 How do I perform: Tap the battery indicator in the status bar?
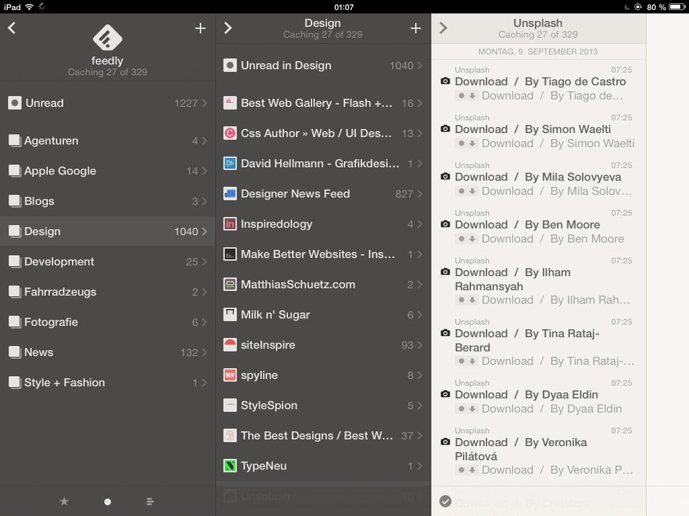(677, 7)
